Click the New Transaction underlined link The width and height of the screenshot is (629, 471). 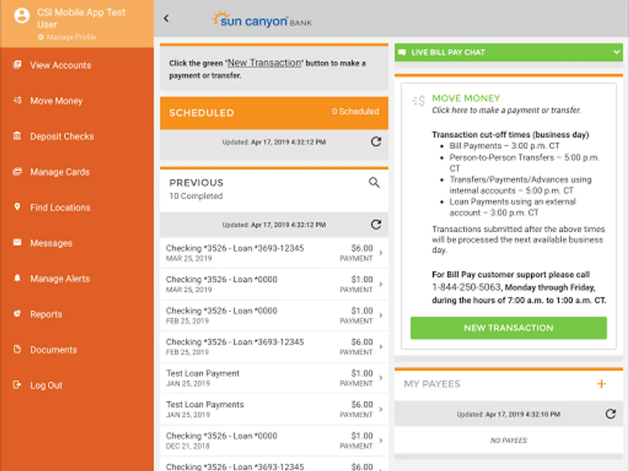point(264,63)
